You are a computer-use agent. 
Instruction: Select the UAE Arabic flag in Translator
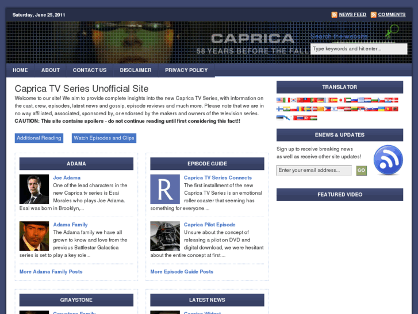point(347,100)
